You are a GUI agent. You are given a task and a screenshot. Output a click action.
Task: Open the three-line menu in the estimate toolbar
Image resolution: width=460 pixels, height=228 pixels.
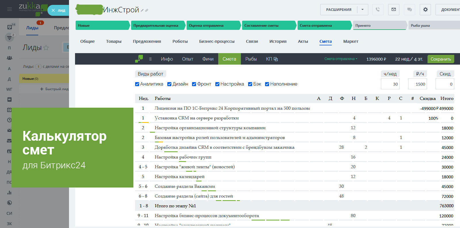point(150,59)
